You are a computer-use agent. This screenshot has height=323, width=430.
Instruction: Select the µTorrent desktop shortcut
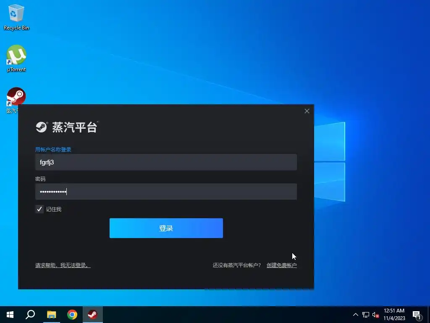16,58
